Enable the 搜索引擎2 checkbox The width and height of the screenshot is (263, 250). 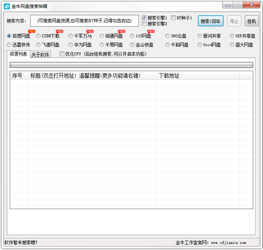tap(144, 24)
